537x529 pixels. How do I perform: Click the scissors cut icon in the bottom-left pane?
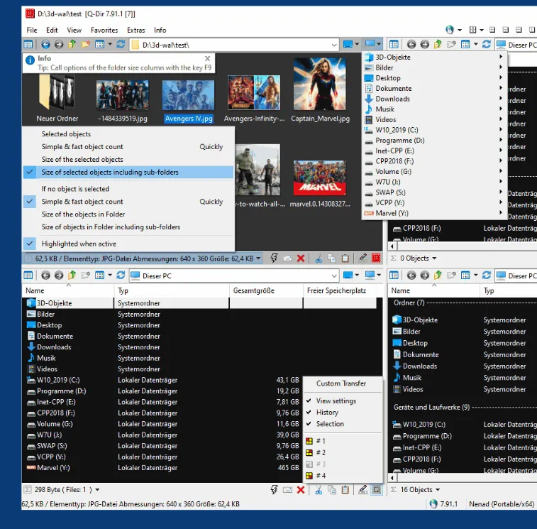point(319,490)
